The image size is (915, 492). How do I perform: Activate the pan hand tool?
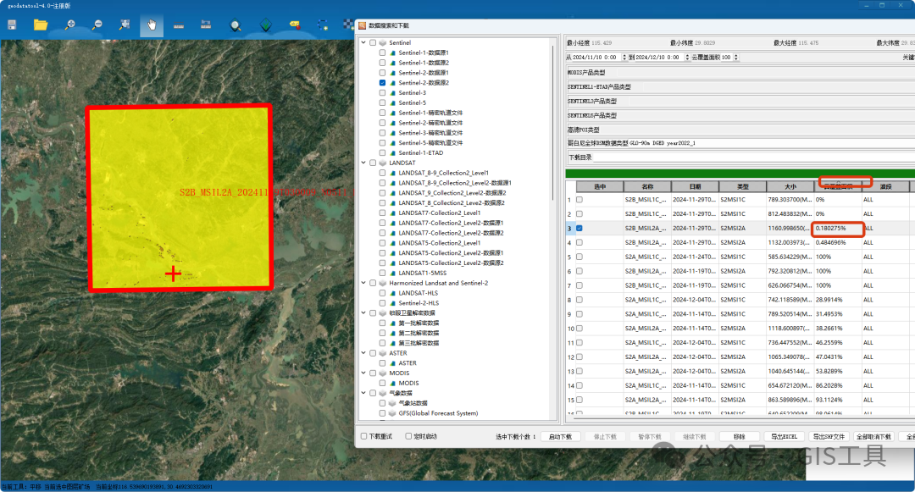152,25
